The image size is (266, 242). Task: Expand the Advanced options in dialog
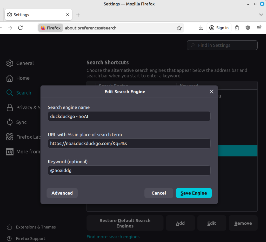tap(62, 193)
